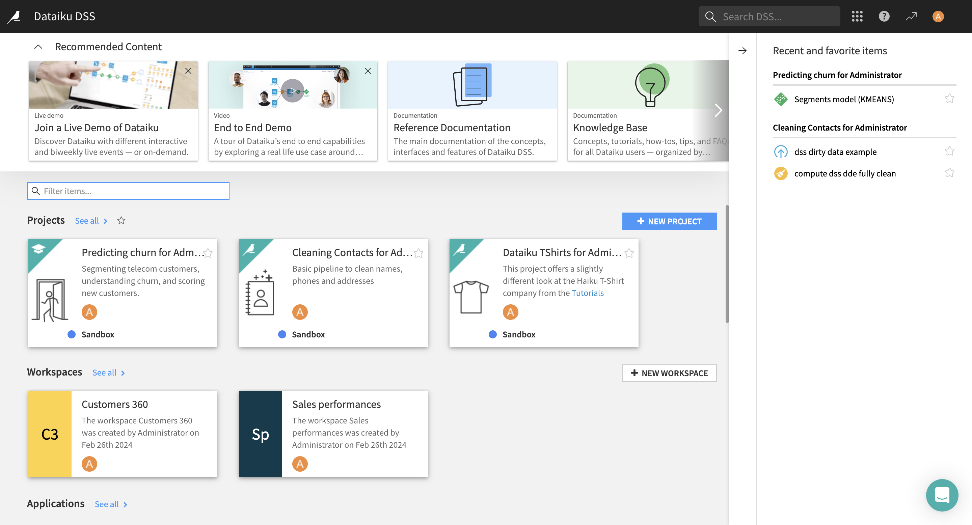Click the owner avatar on Cleaning Contacts card
Image resolution: width=972 pixels, height=525 pixels.
coord(300,312)
